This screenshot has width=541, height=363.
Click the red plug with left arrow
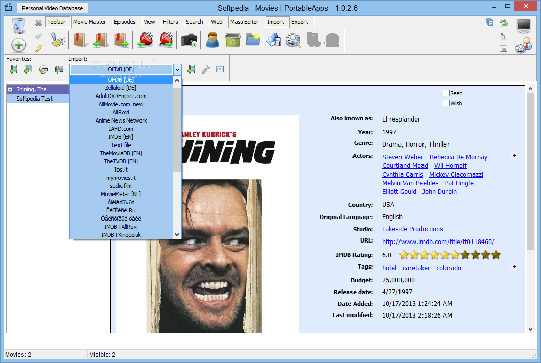pos(145,40)
